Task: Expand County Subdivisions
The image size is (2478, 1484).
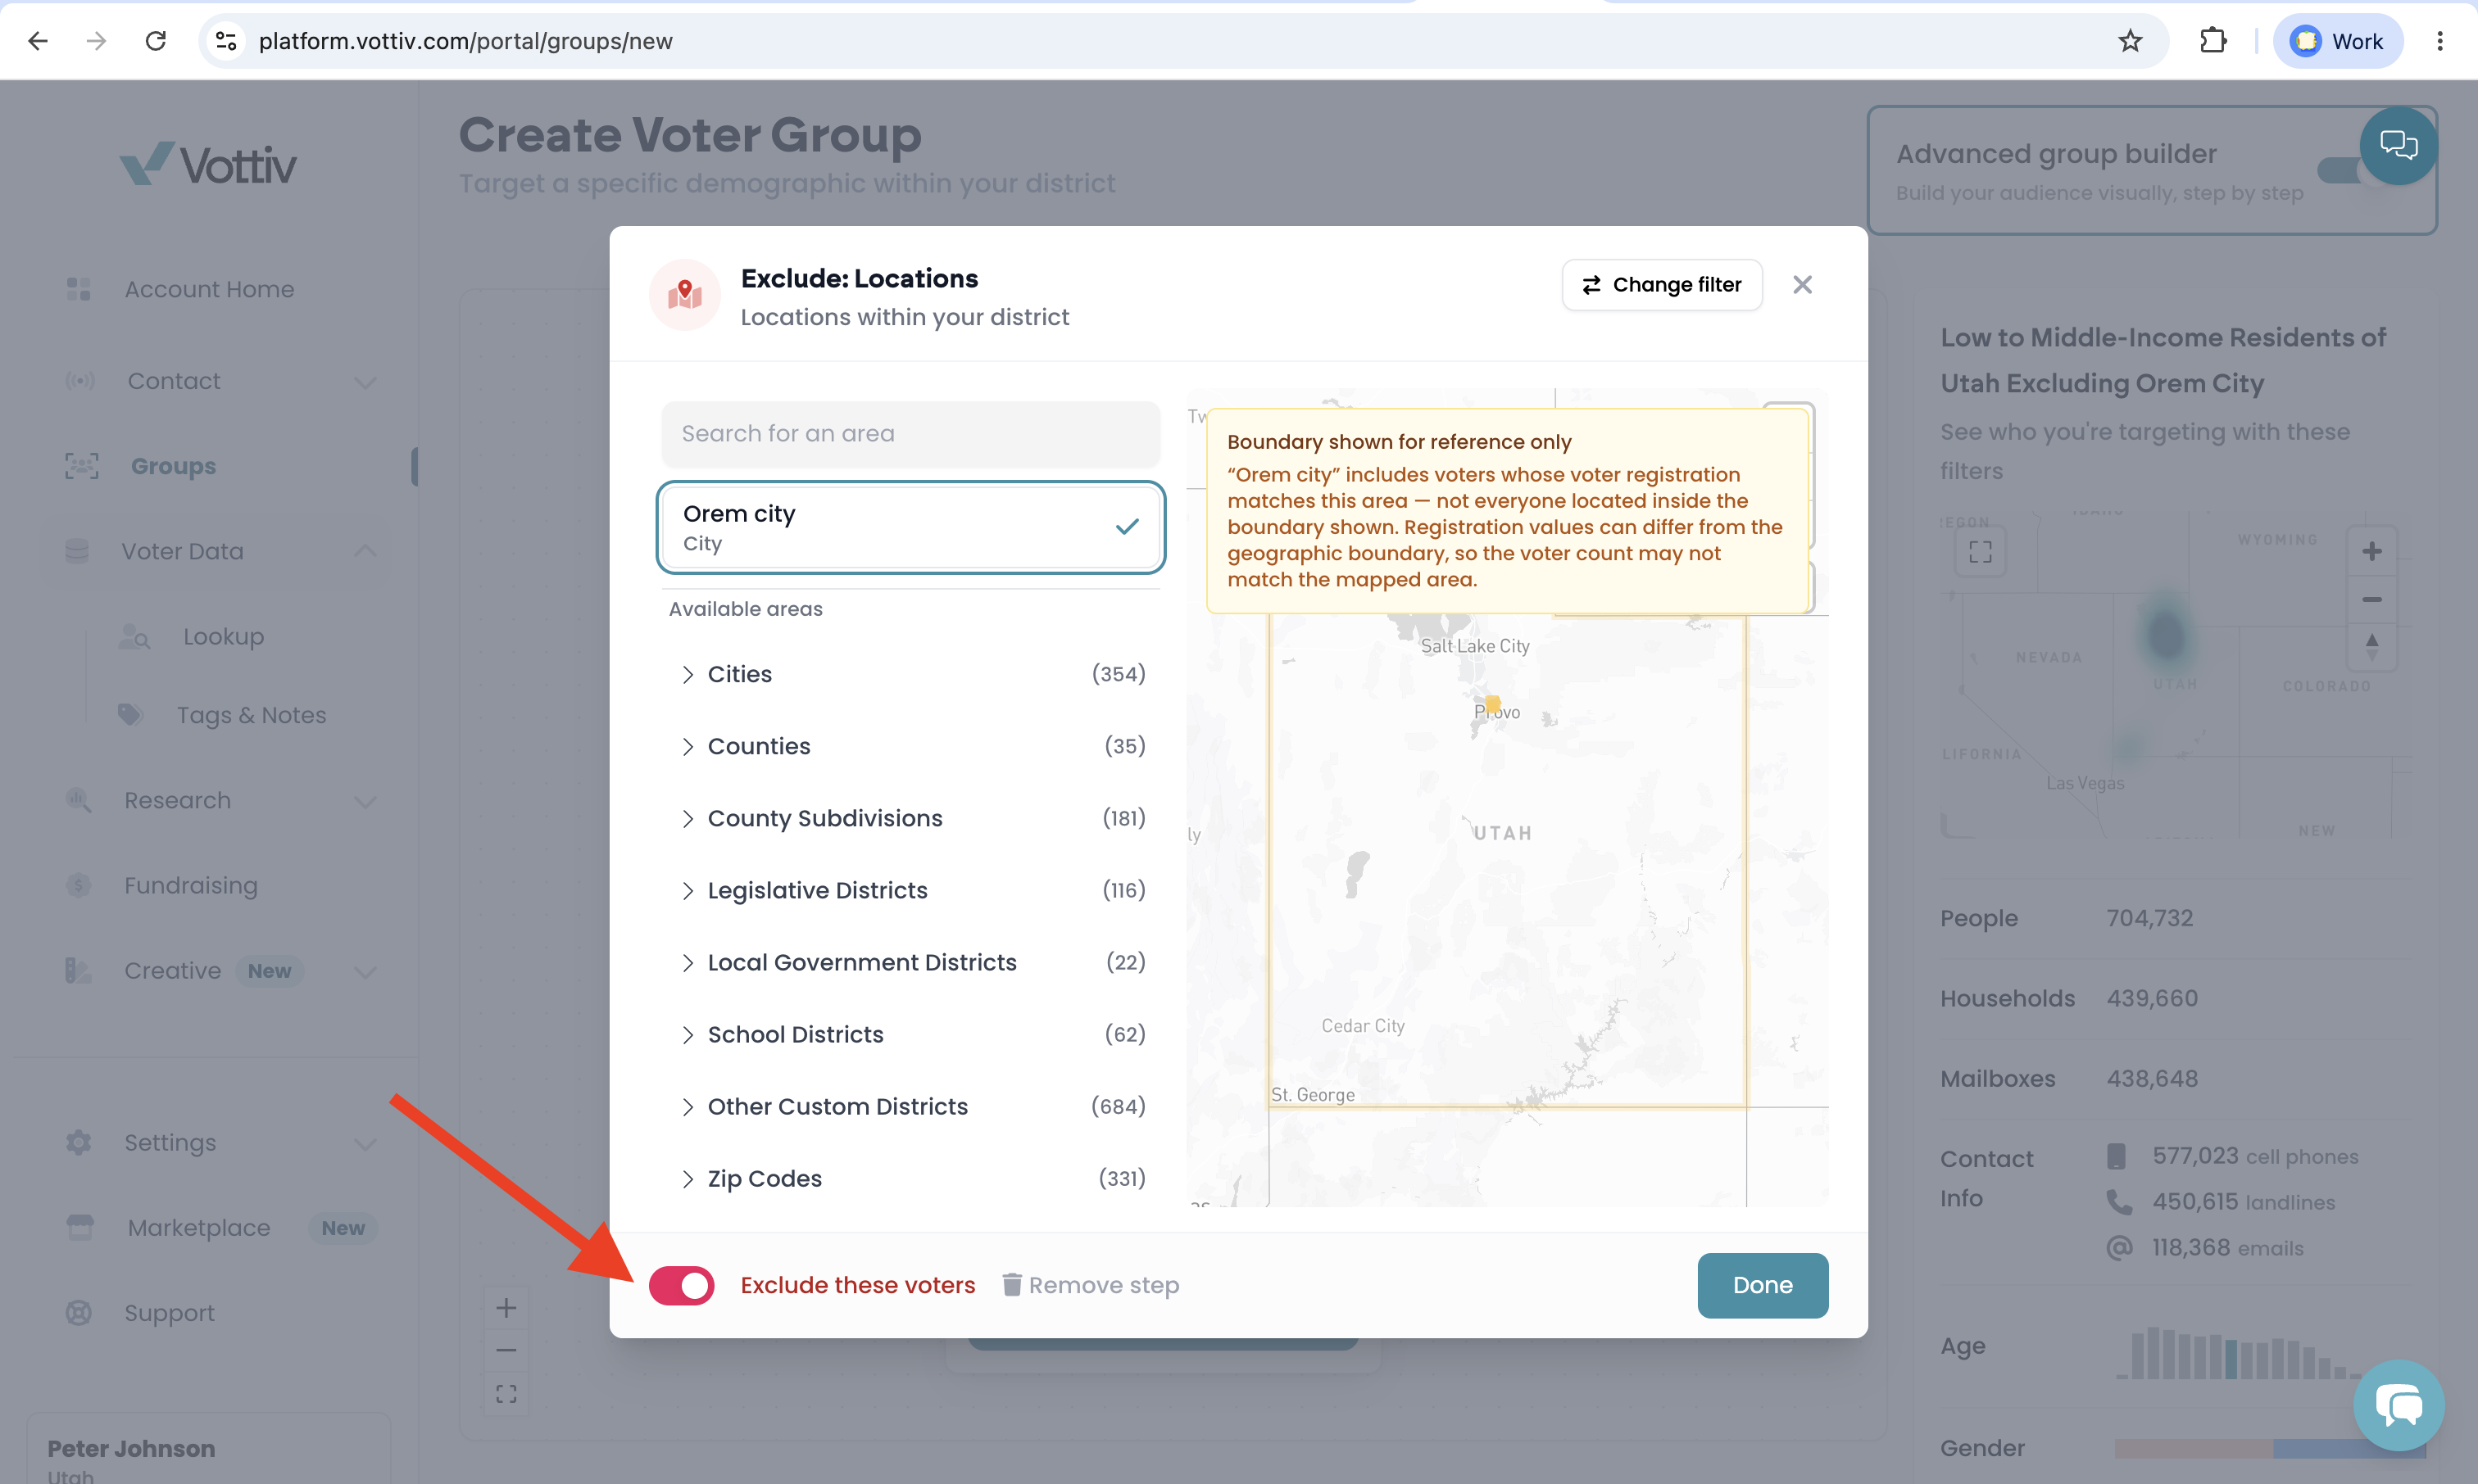Action: click(x=910, y=818)
